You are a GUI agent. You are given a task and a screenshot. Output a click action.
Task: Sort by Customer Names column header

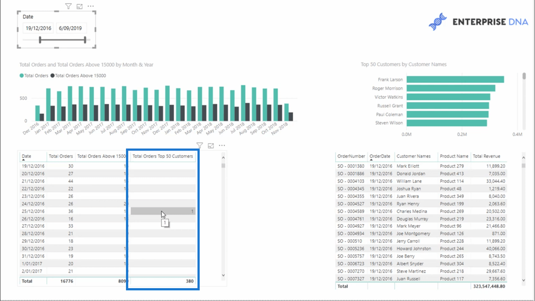click(x=414, y=156)
